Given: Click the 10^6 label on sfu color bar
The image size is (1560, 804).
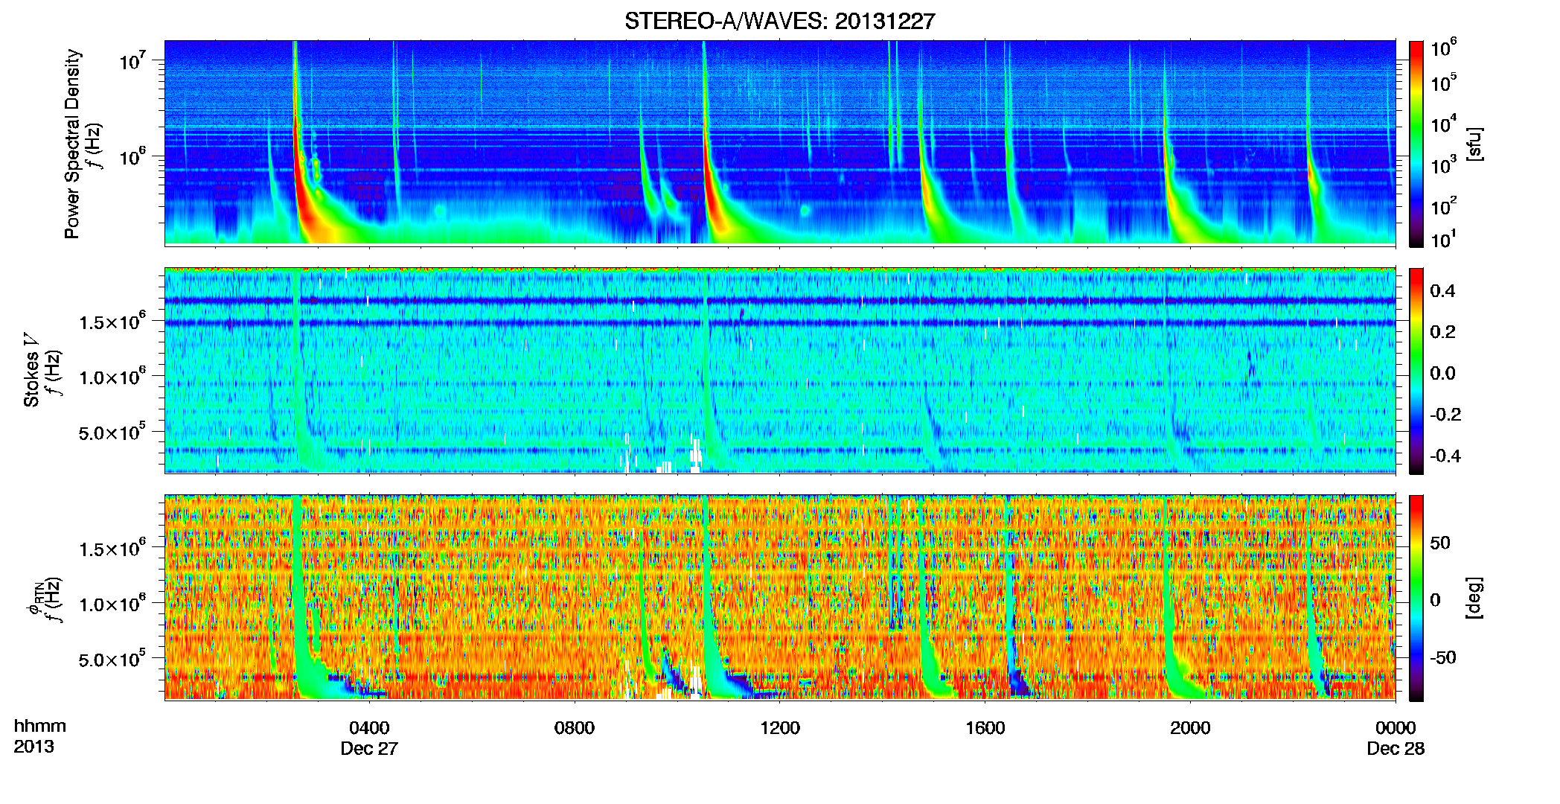Looking at the screenshot, I should tap(1443, 48).
